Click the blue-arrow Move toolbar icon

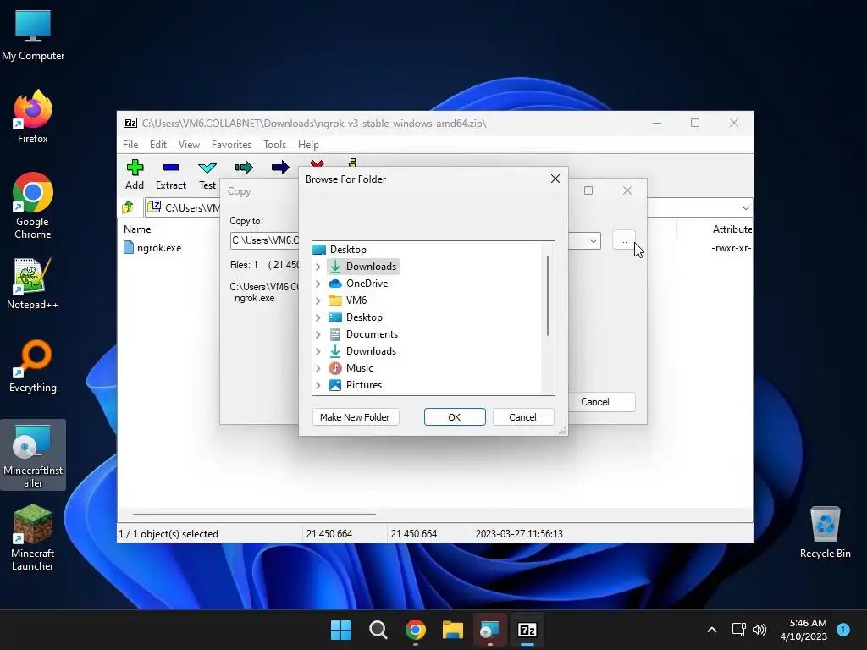pos(280,168)
